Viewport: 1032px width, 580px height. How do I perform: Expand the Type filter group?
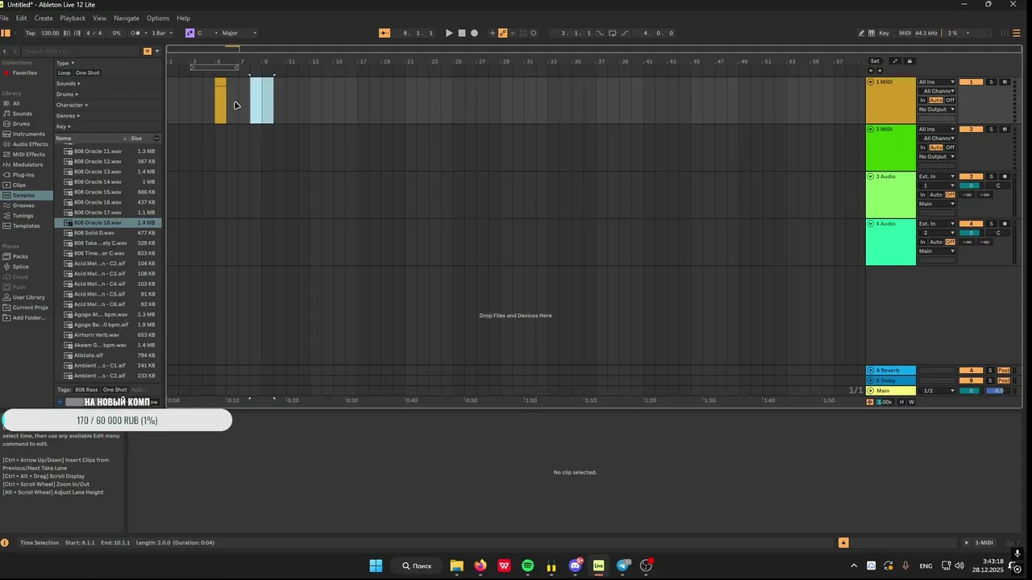(x=64, y=63)
